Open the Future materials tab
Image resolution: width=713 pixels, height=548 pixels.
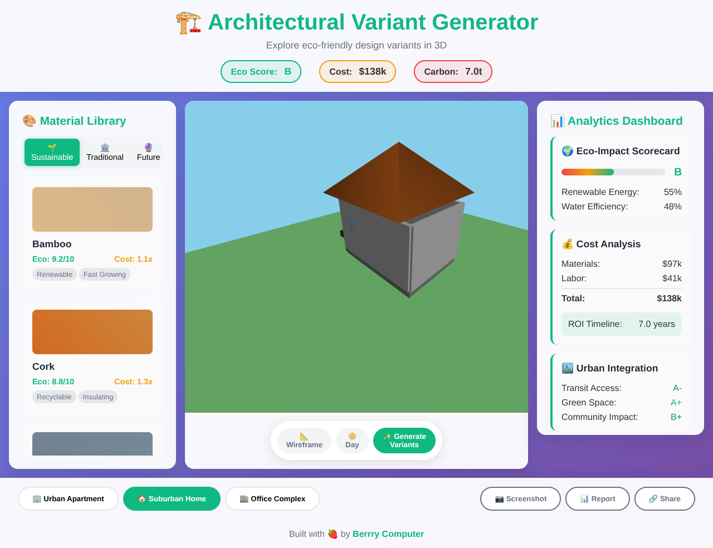pos(149,152)
